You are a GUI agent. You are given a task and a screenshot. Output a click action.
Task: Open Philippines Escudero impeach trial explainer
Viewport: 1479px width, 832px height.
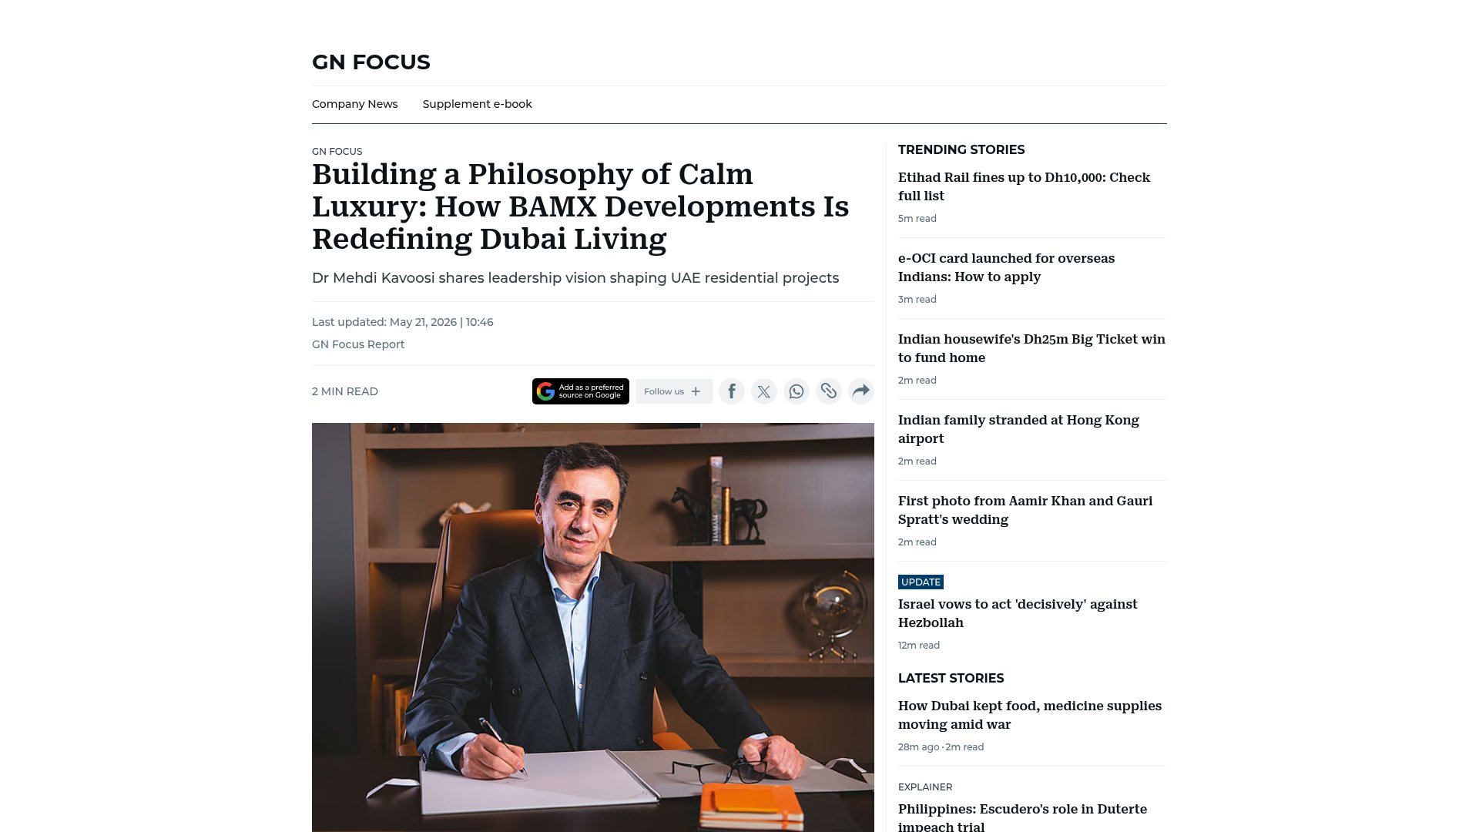click(1022, 817)
